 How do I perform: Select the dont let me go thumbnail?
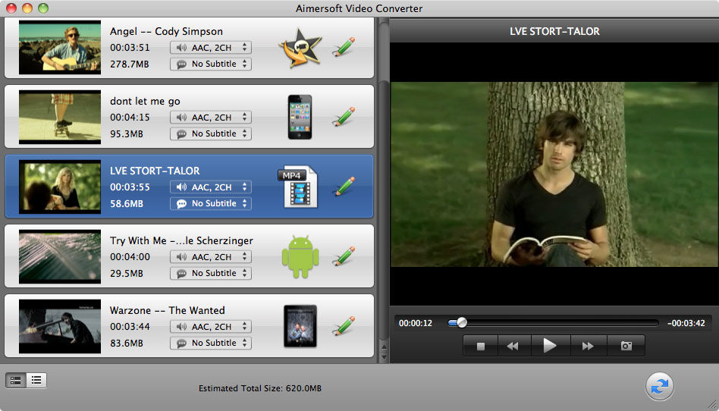click(x=60, y=117)
